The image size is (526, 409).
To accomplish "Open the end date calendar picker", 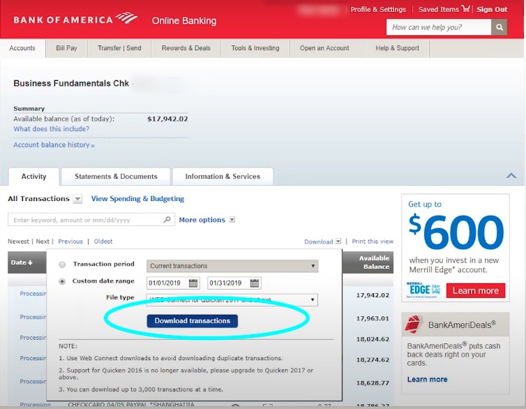I will (x=254, y=283).
